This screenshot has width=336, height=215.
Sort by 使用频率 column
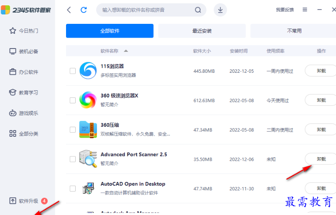[x=275, y=51]
